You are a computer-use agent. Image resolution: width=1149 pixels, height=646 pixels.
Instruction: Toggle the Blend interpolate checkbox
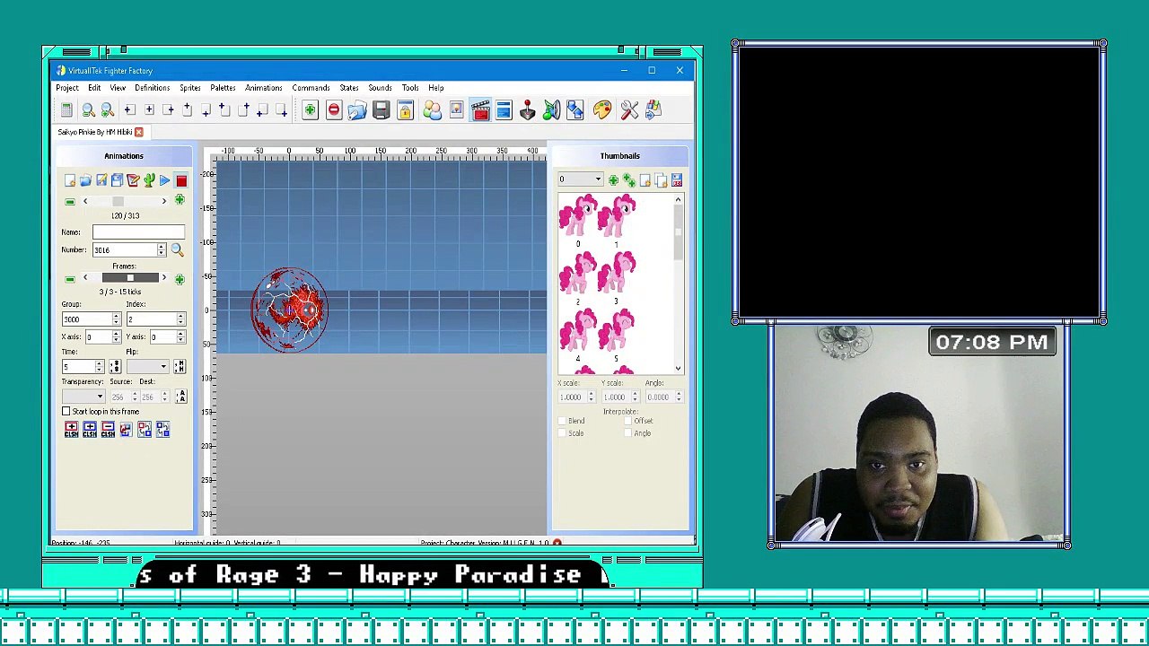pyautogui.click(x=563, y=421)
